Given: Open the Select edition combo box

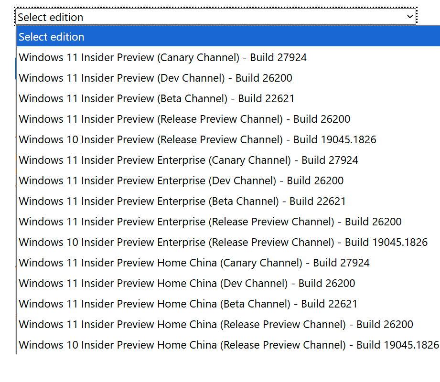Looking at the screenshot, I should coord(216,17).
